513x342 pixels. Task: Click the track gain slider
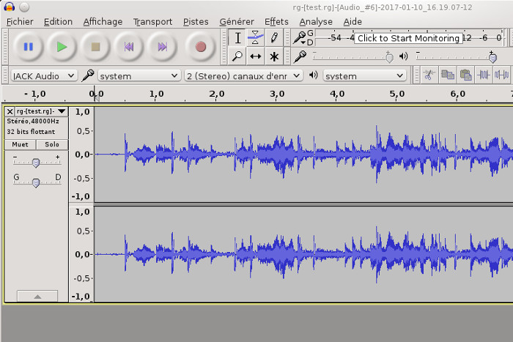(36, 162)
